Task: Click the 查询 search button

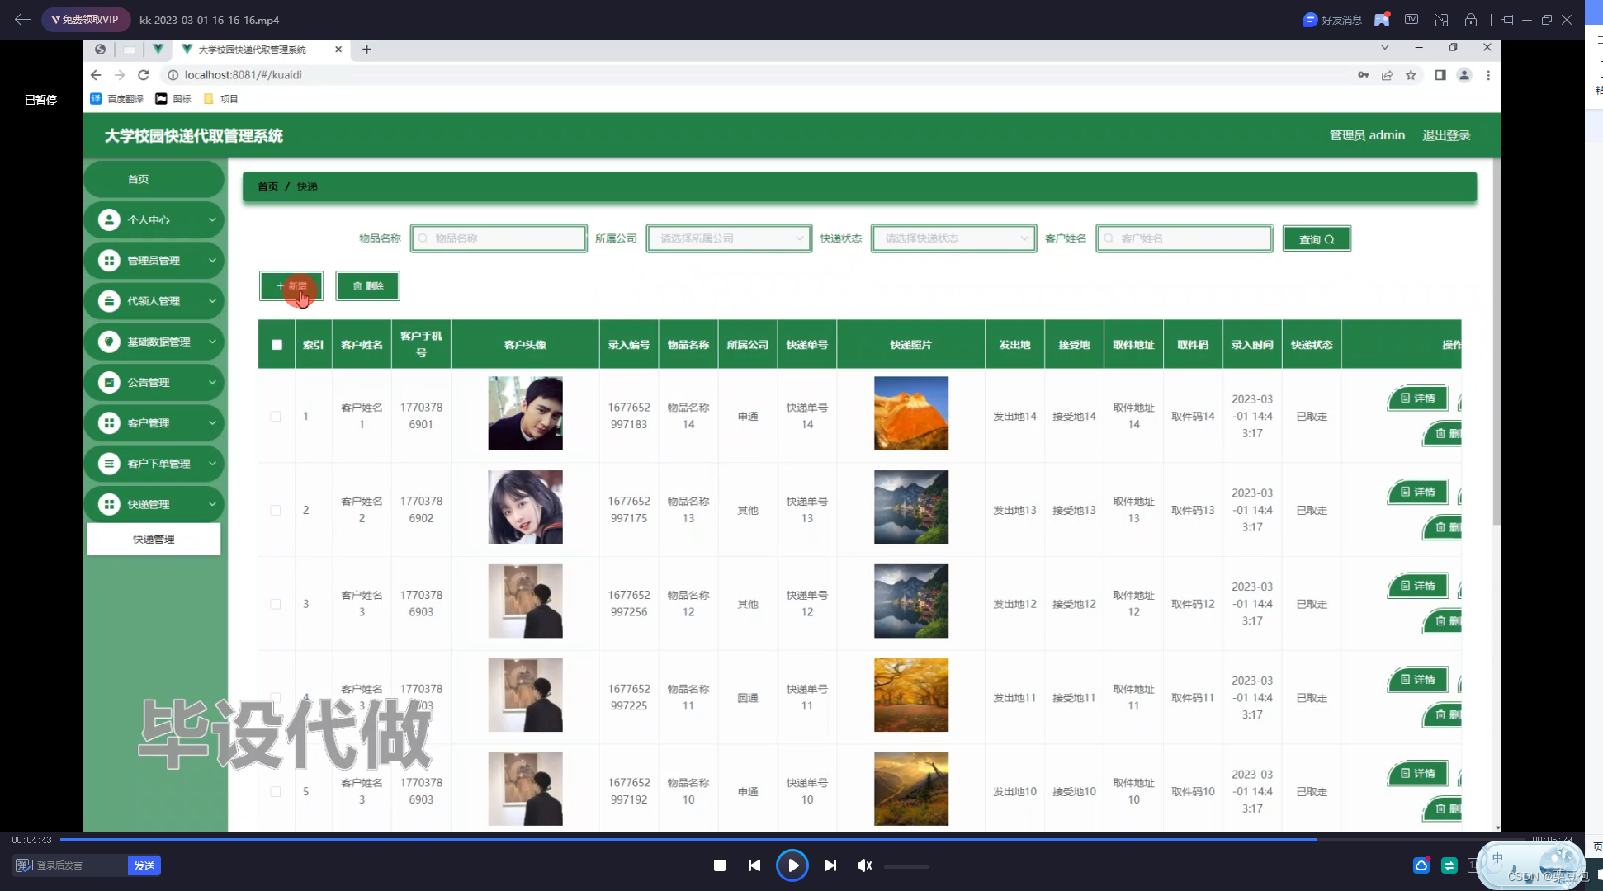Action: pos(1316,239)
